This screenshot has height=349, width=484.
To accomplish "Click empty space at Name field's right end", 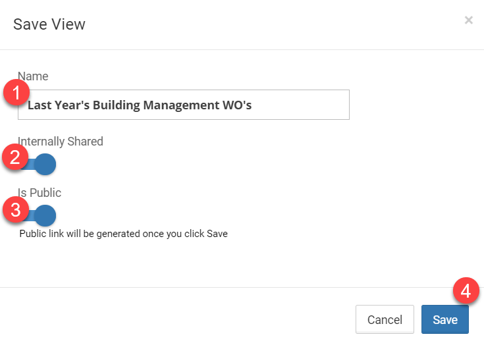I will point(309,105).
